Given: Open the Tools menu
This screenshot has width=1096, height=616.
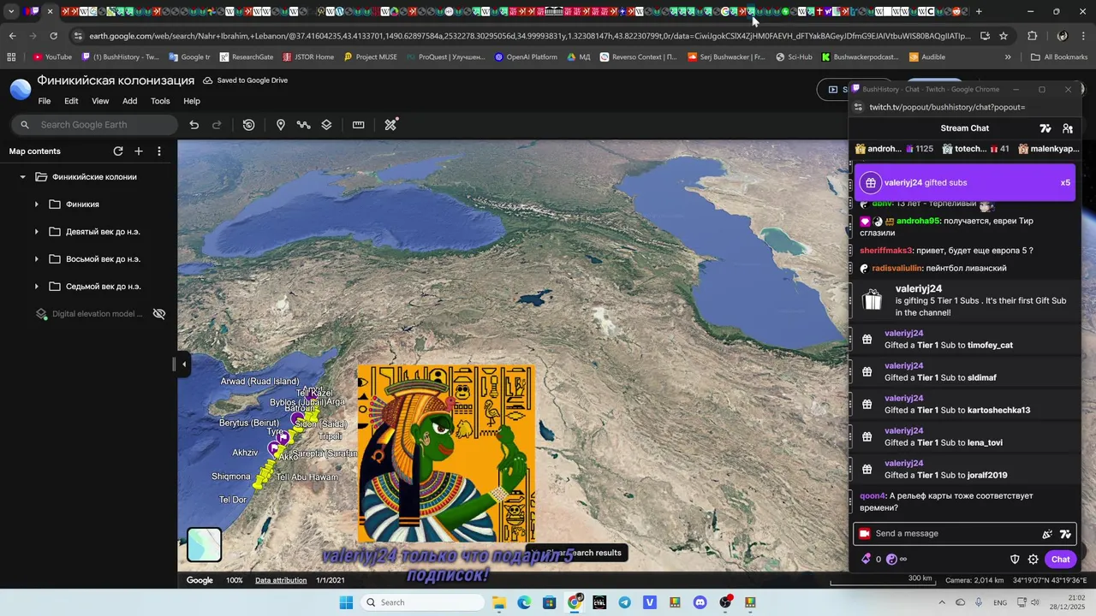Looking at the screenshot, I should tap(160, 101).
